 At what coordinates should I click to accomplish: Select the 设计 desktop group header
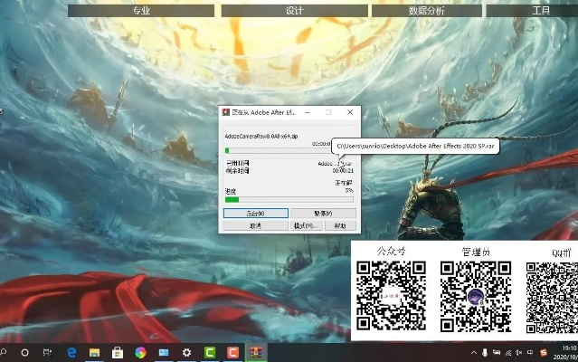pos(294,11)
